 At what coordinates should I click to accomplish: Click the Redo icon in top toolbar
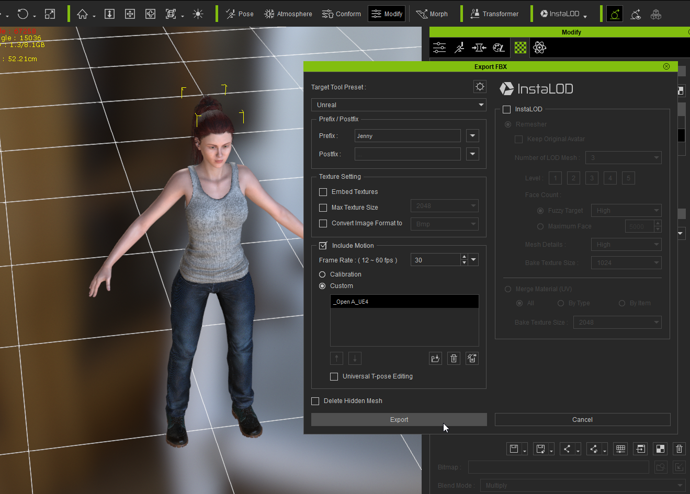[22, 14]
